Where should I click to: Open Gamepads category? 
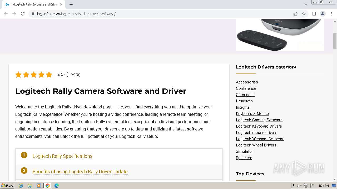(245, 95)
